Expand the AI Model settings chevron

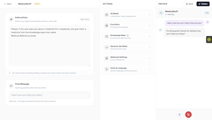tap(149, 15)
